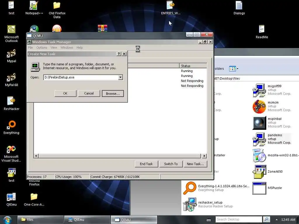Click the Search Desktop input box
Image resolution: width=299 pixels, height=224 pixels.
(239, 219)
